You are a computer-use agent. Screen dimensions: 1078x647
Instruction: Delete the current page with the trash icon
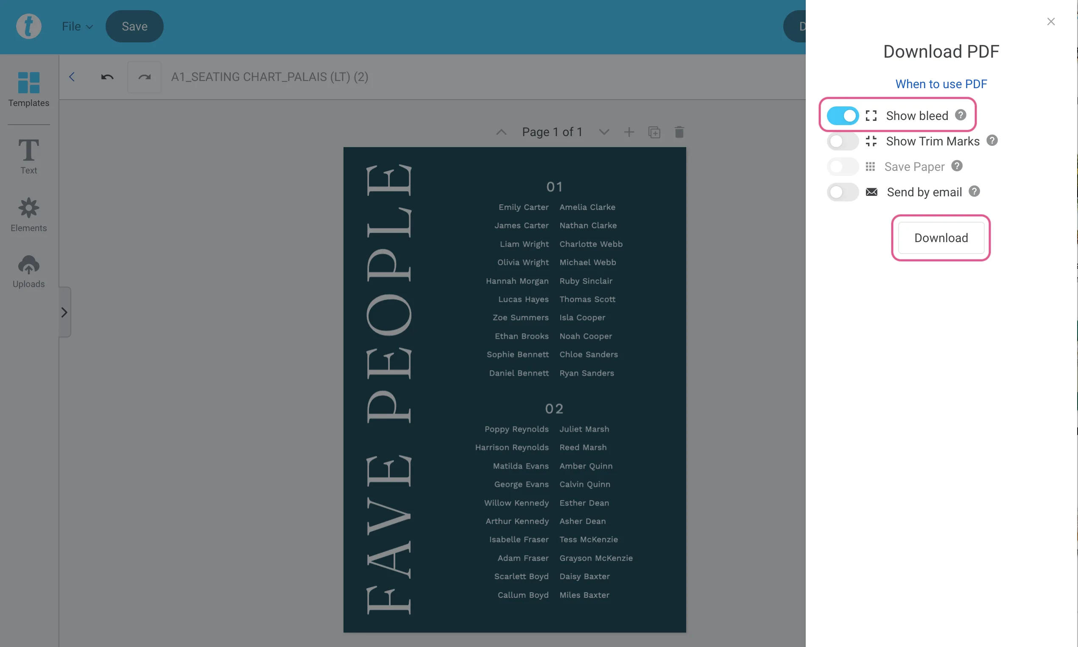click(x=679, y=132)
